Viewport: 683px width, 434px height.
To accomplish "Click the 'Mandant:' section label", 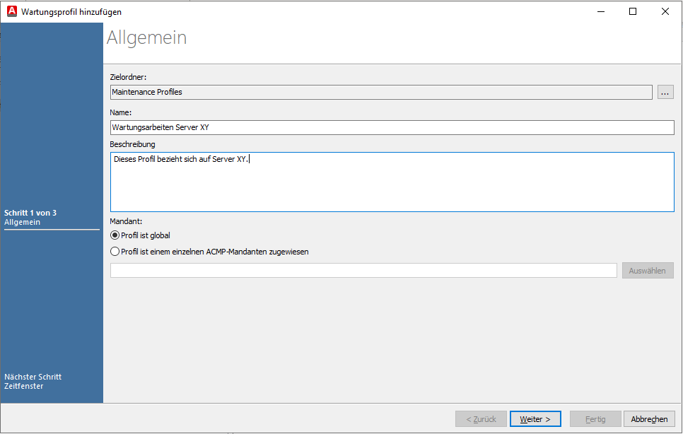I will click(127, 221).
